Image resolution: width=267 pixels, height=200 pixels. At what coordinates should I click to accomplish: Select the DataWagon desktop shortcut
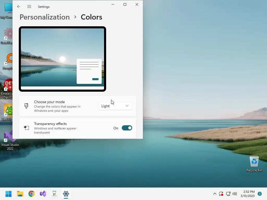pyautogui.click(x=7, y=36)
